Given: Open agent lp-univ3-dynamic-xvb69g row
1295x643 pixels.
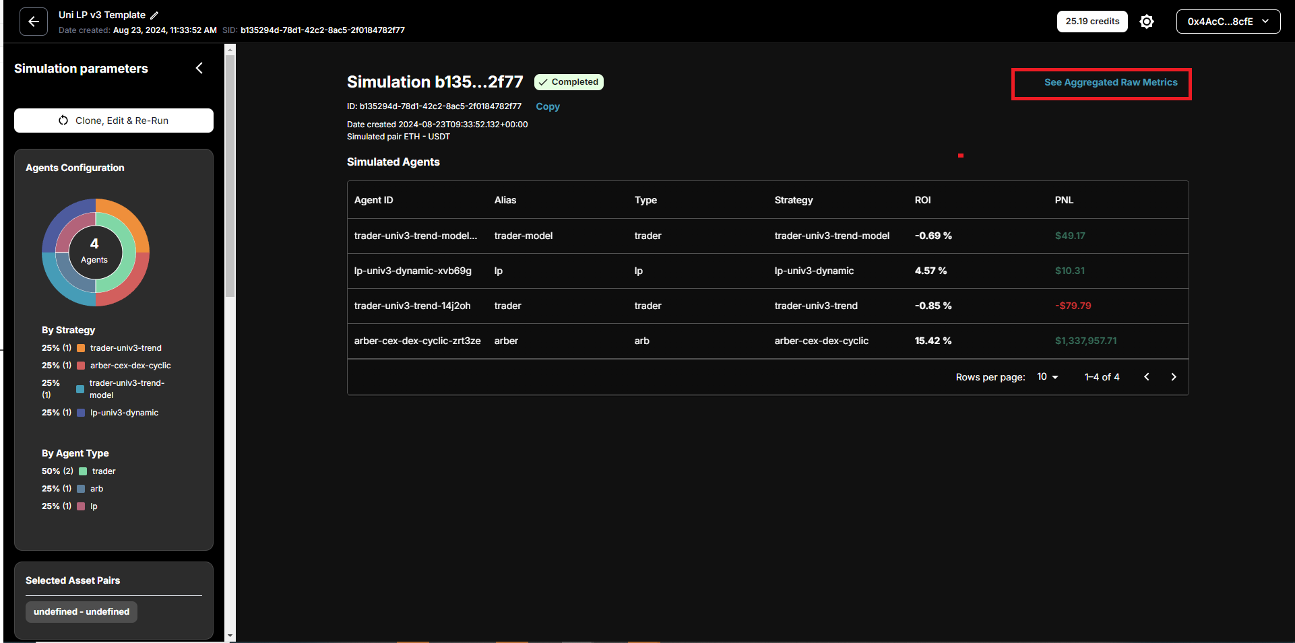Looking at the screenshot, I should [767, 271].
